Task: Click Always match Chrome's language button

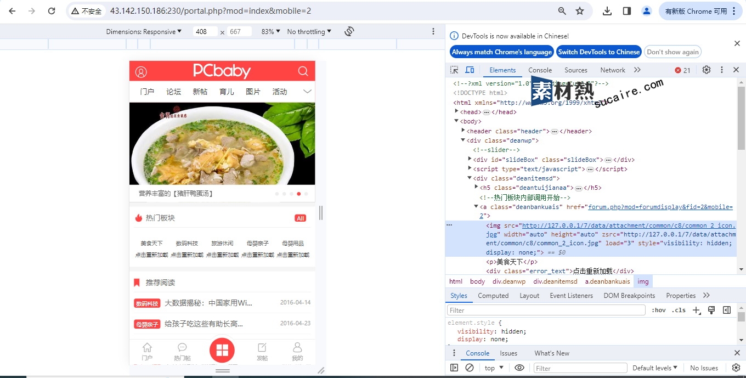Action: 502,52
